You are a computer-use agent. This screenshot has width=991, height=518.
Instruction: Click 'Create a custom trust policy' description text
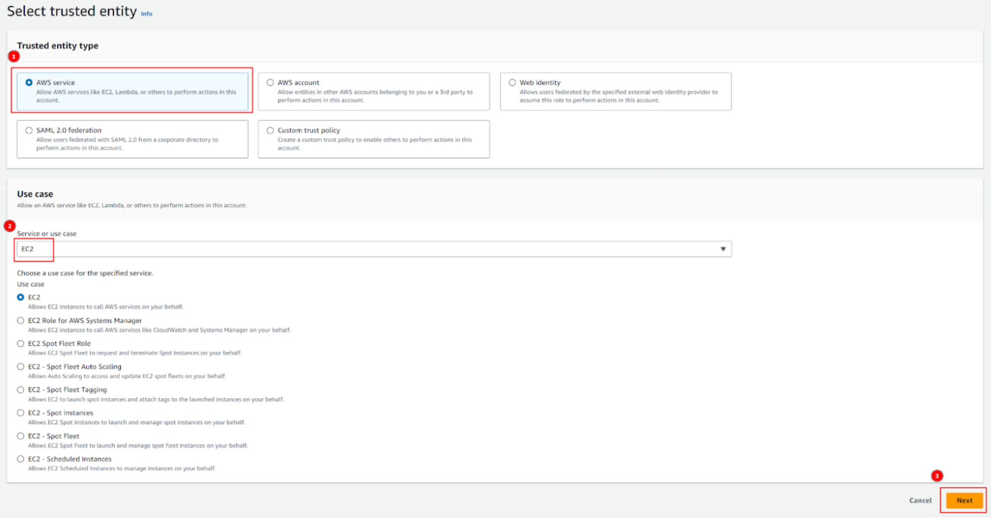(x=375, y=144)
